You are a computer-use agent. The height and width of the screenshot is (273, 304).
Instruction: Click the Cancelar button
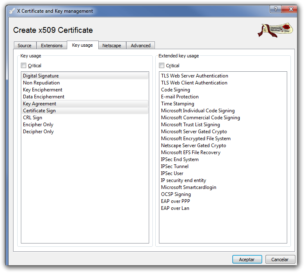[x=280, y=259]
